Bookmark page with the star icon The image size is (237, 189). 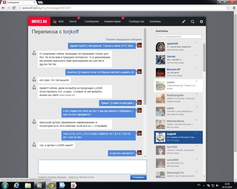point(228,8)
